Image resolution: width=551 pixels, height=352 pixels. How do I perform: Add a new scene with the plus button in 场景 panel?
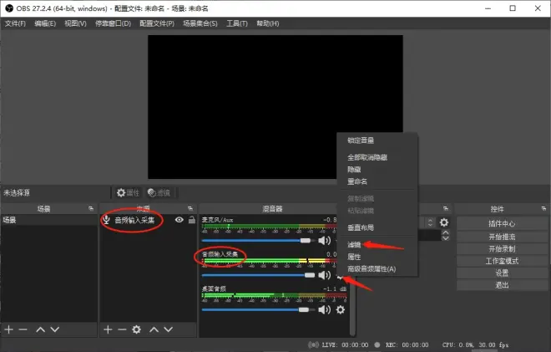pyautogui.click(x=9, y=329)
